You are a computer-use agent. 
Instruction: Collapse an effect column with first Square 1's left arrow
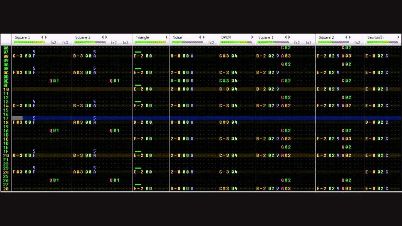[x=42, y=37]
